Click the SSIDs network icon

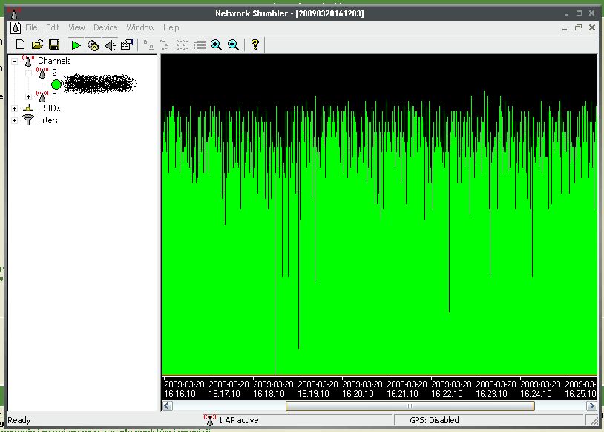pos(28,108)
